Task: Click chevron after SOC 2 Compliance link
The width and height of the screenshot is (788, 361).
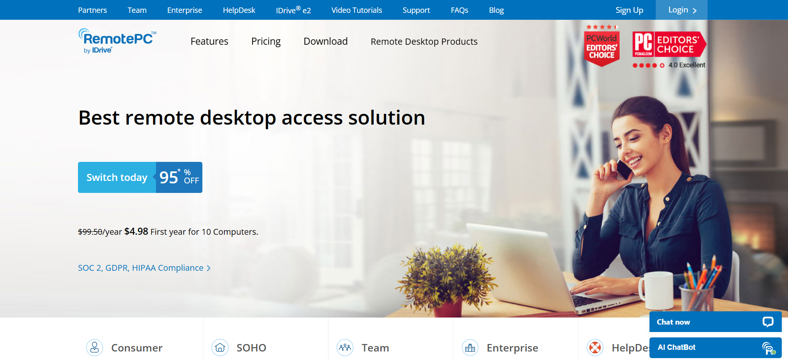Action: [x=209, y=268]
